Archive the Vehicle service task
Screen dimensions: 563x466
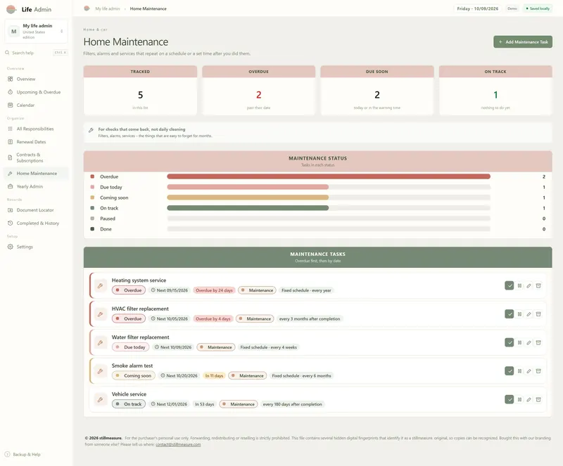coord(538,399)
